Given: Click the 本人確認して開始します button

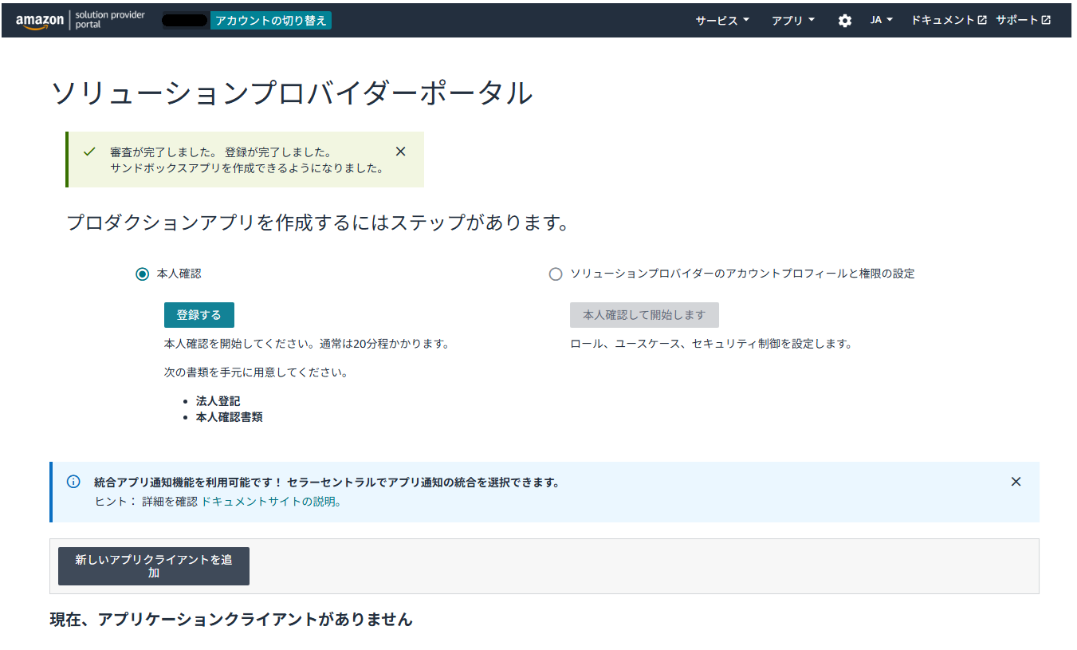Looking at the screenshot, I should (x=644, y=315).
